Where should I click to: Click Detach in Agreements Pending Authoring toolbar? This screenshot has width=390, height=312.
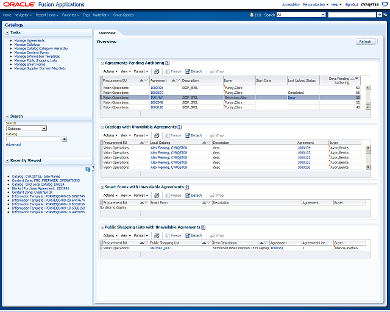(x=194, y=71)
